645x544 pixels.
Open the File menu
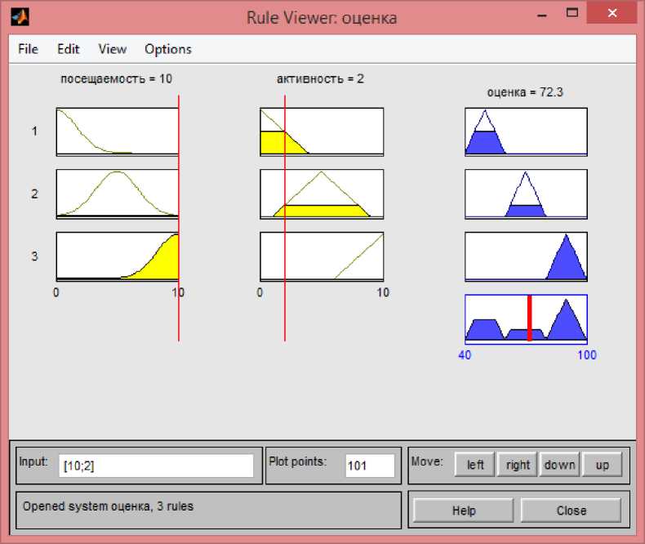tap(28, 49)
